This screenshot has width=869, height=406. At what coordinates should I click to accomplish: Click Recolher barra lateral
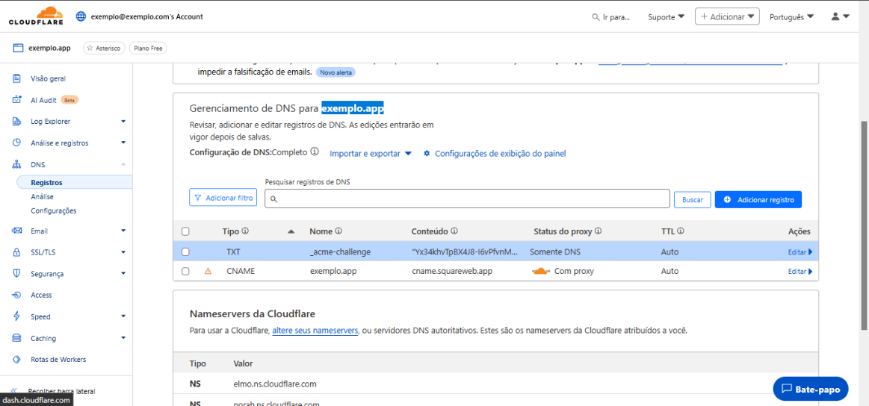click(61, 391)
